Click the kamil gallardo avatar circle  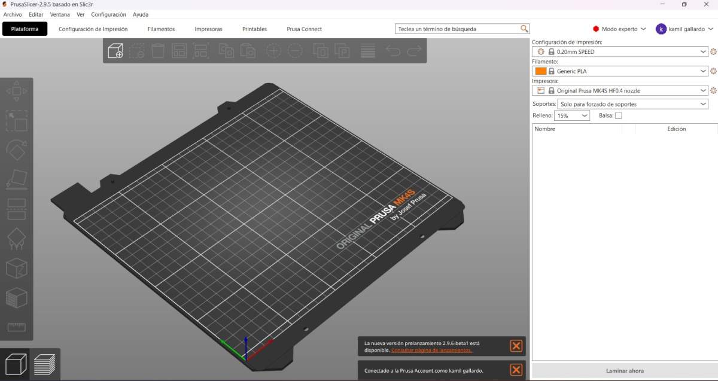pos(661,29)
